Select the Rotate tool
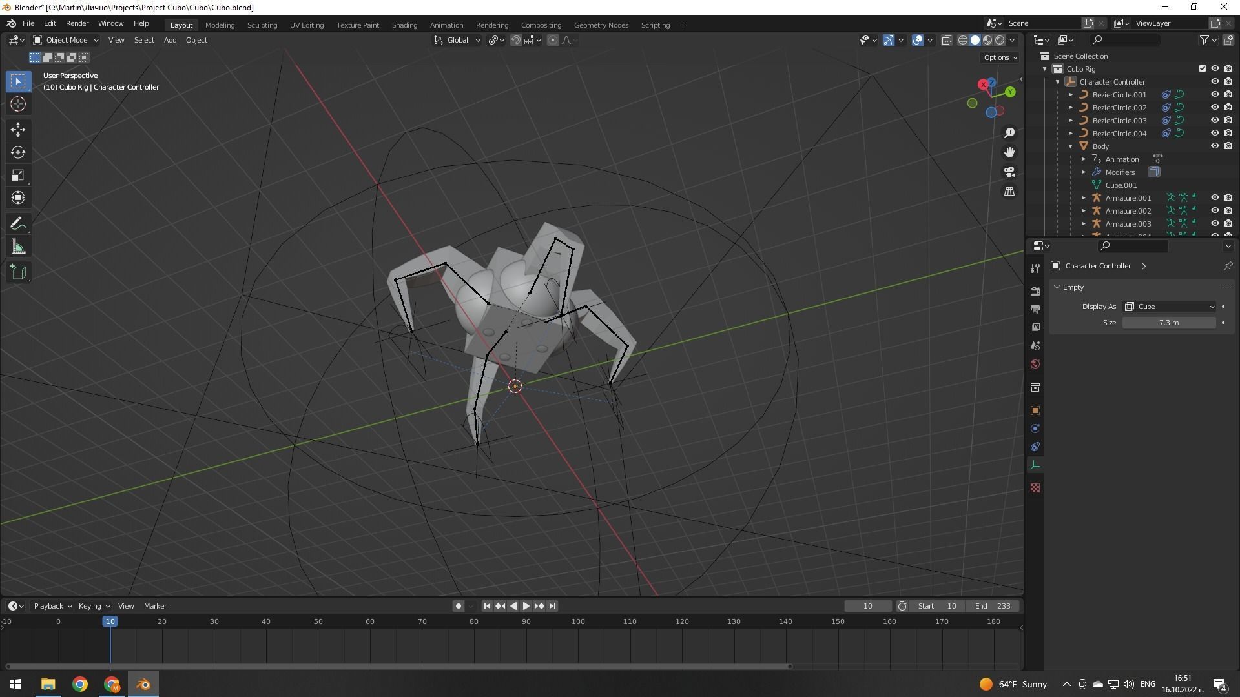 tap(18, 152)
